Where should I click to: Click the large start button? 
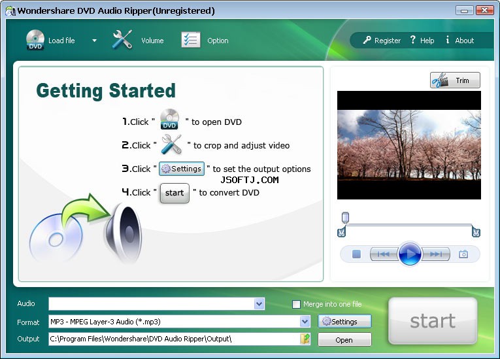coord(433,321)
